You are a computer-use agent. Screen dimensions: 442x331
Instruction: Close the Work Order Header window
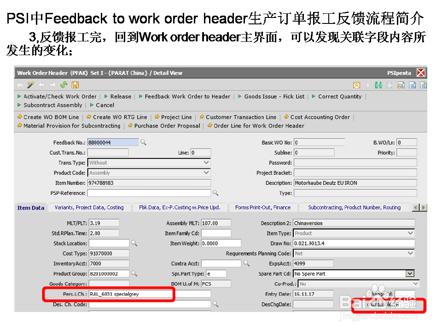pyautogui.click(x=420, y=73)
